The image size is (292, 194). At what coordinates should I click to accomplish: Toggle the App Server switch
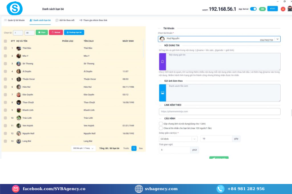coord(253,9)
